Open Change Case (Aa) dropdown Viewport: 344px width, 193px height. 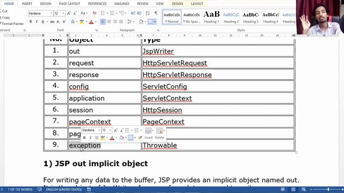pos(84,13)
